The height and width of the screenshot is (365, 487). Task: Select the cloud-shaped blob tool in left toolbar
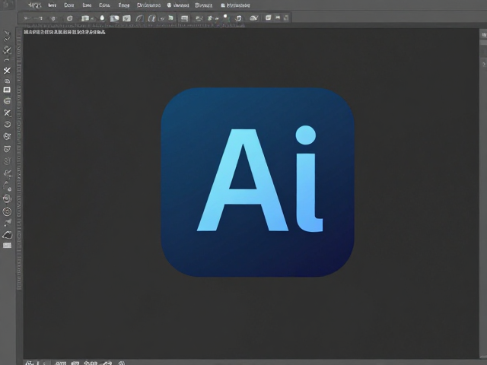pyautogui.click(x=7, y=235)
